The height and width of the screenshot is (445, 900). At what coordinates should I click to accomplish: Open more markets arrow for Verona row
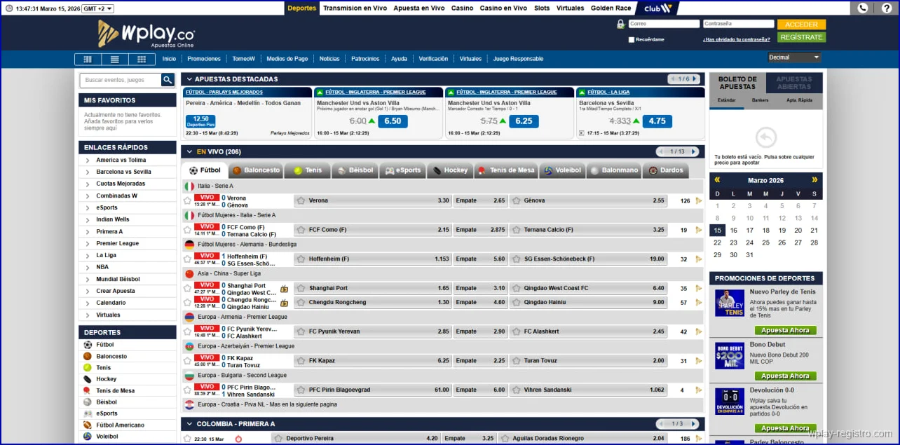(x=698, y=200)
